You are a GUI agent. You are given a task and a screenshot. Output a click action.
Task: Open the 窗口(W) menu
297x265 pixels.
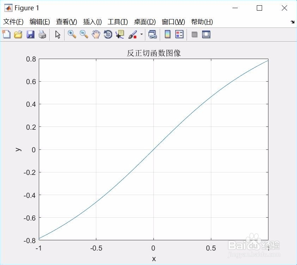[x=173, y=22]
